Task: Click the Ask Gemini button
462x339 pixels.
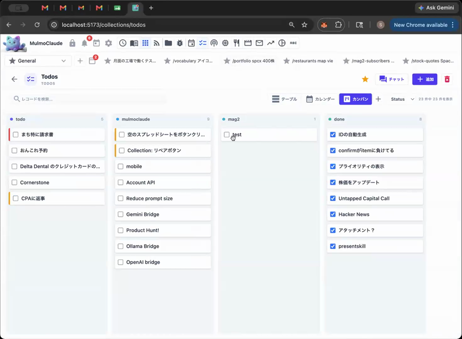Action: (437, 8)
